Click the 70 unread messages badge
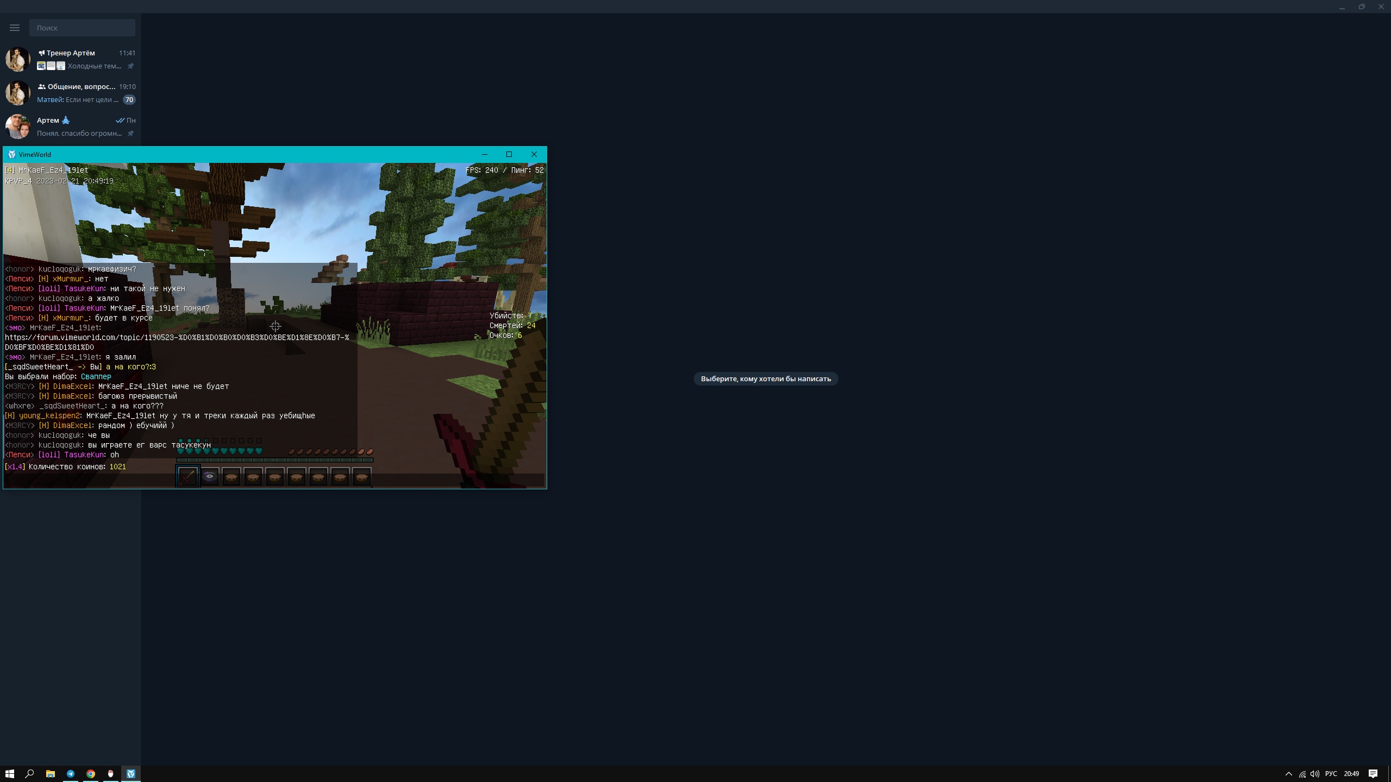The width and height of the screenshot is (1391, 782). (129, 100)
